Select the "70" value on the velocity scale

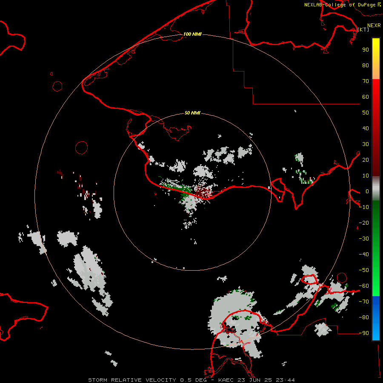click(x=366, y=81)
